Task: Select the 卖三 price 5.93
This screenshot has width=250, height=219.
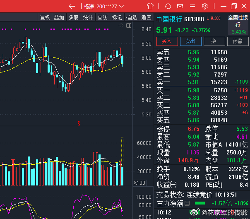Action: point(194,67)
